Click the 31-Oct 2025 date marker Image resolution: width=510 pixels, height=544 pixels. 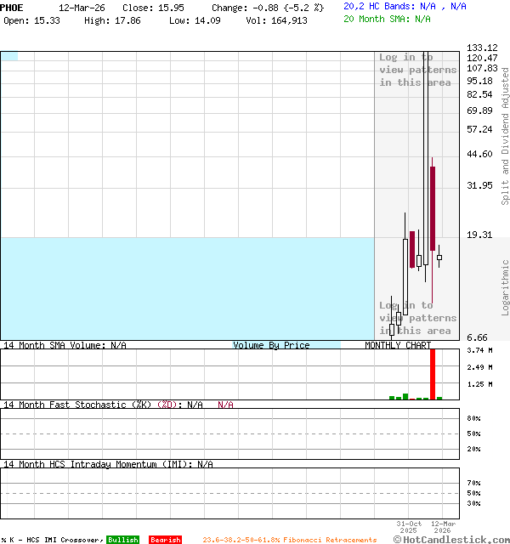click(409, 527)
